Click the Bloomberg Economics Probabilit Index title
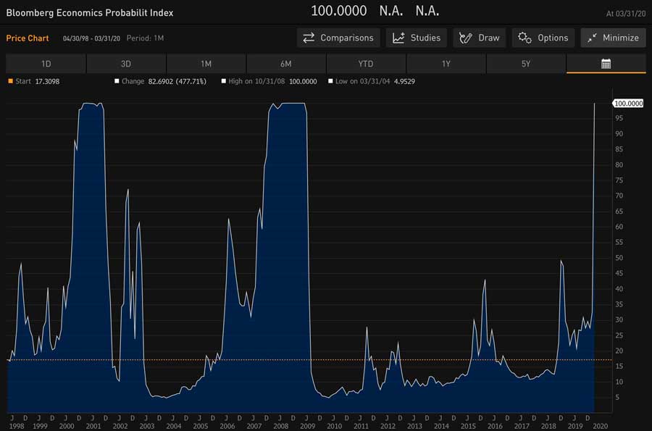The width and height of the screenshot is (652, 431). 90,13
